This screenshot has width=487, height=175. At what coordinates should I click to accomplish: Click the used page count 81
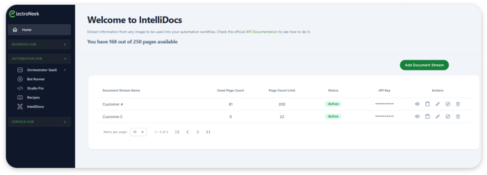point(231,104)
